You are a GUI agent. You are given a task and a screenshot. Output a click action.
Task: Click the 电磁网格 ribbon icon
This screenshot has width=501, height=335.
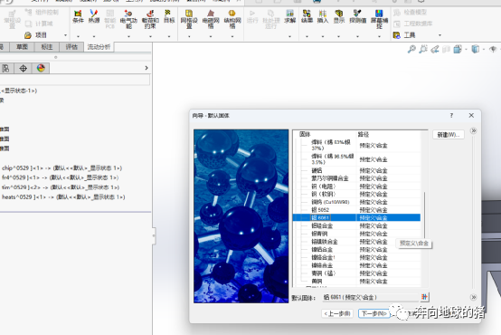click(x=211, y=19)
